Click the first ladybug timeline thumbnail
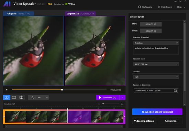This screenshot has width=189, height=131. tap(15, 117)
